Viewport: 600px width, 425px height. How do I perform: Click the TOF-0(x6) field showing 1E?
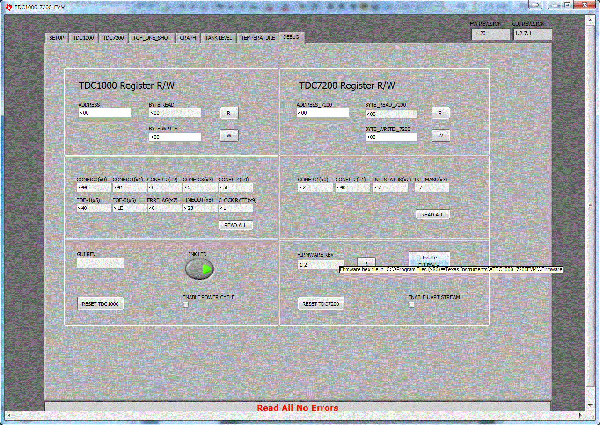[x=130, y=208]
